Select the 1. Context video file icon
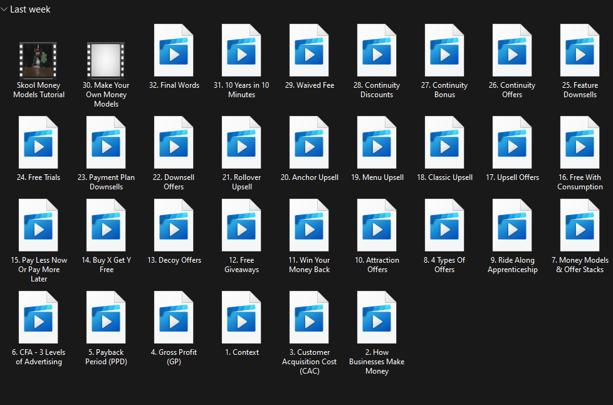613x405 pixels. (241, 318)
